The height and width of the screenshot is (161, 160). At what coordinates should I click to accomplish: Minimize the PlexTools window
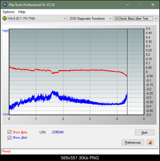click(127, 5)
